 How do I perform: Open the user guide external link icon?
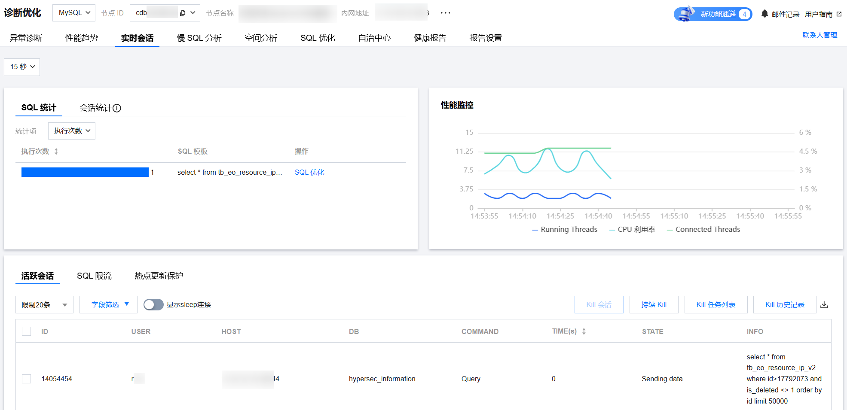click(x=839, y=14)
